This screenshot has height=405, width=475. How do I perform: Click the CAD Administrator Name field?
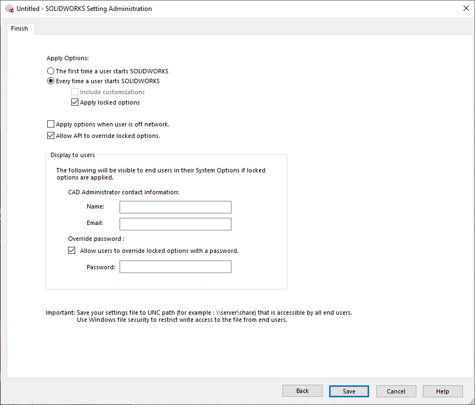(176, 207)
